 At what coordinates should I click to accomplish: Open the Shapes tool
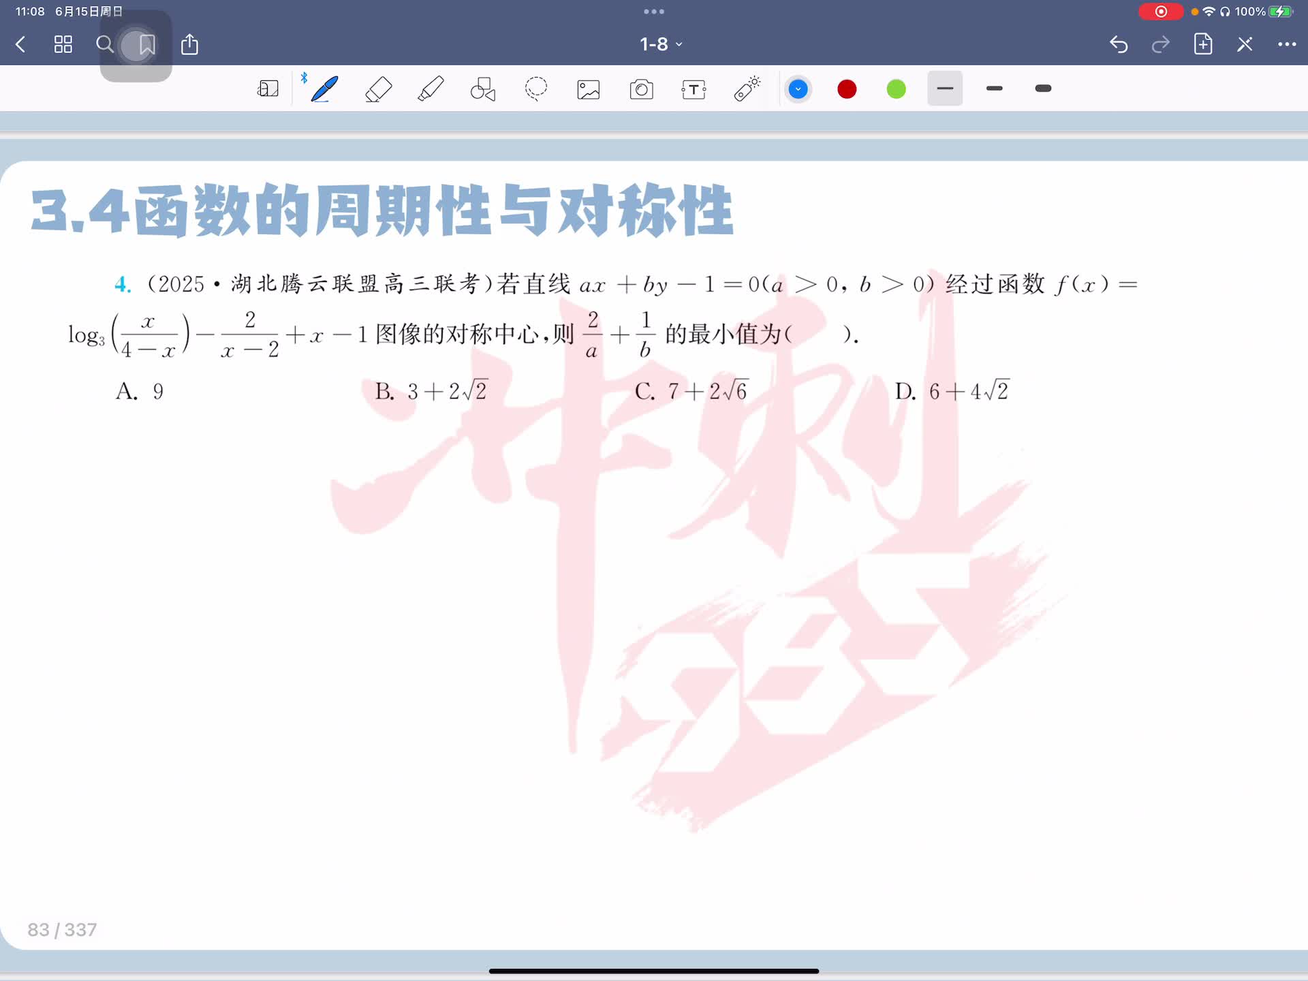(483, 89)
